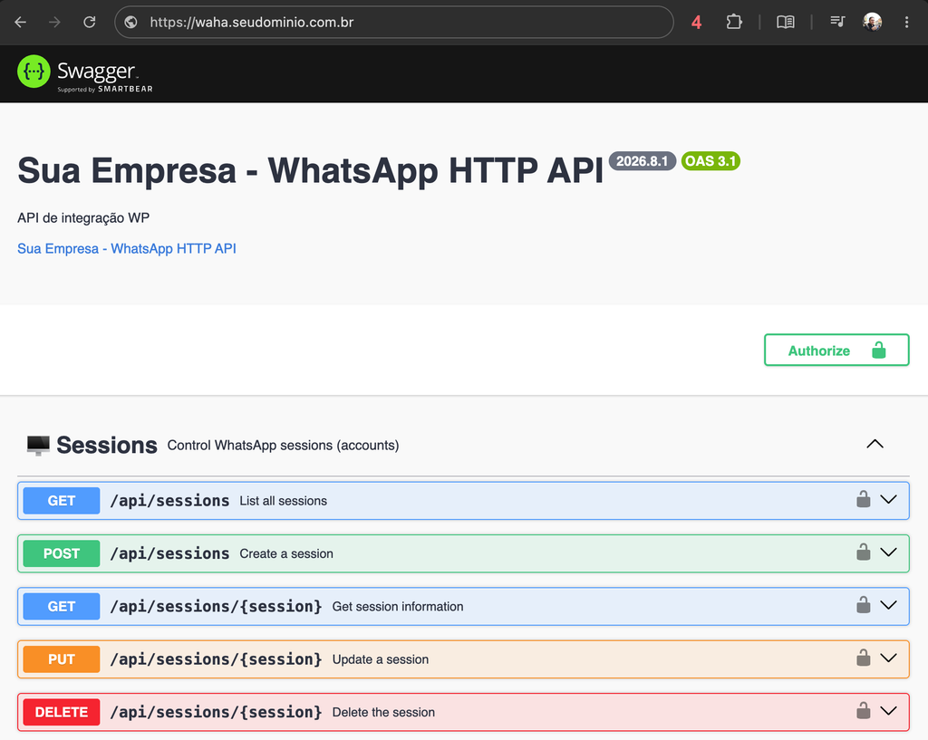928x740 pixels.
Task: Click the browser forward arrow
Action: point(54,23)
